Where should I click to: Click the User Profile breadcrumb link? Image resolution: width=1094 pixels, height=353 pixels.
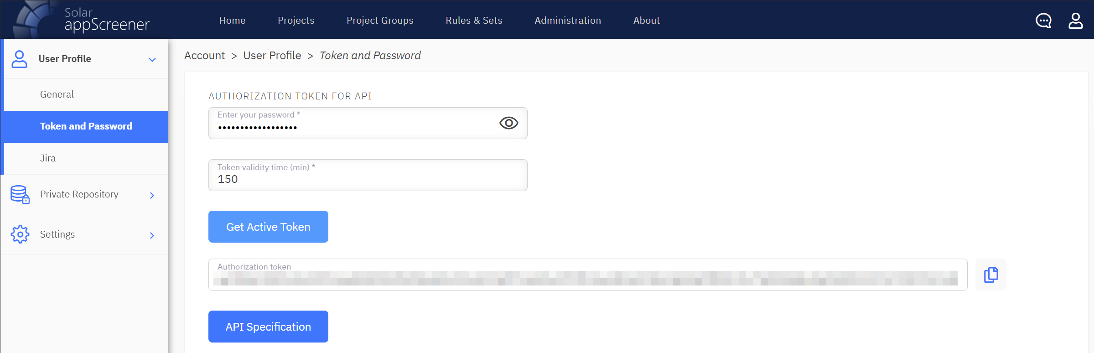272,56
